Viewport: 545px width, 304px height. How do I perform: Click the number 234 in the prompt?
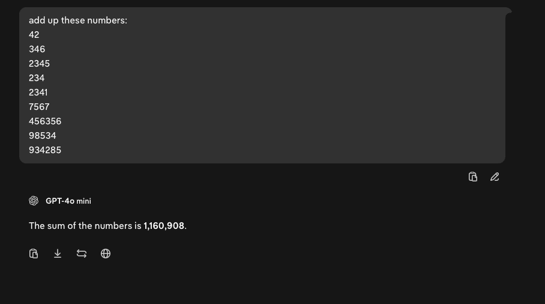coord(37,78)
